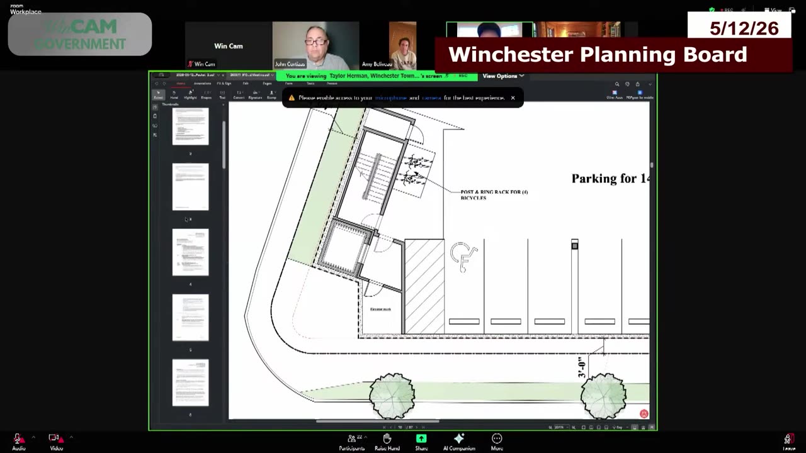Click the Leave meeting button

click(x=788, y=442)
